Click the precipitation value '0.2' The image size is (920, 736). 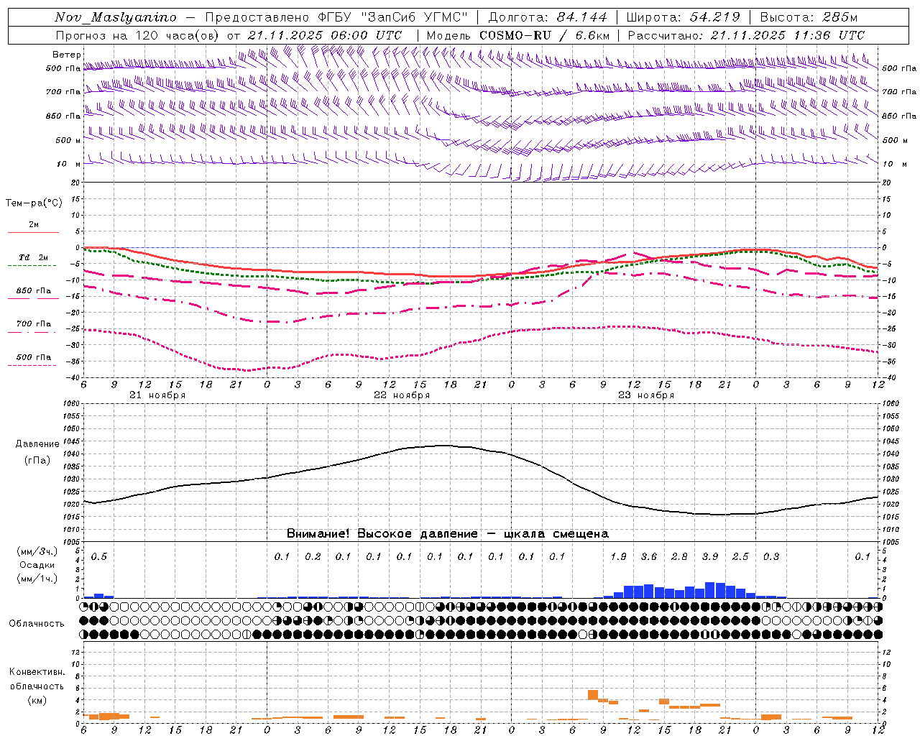[313, 557]
